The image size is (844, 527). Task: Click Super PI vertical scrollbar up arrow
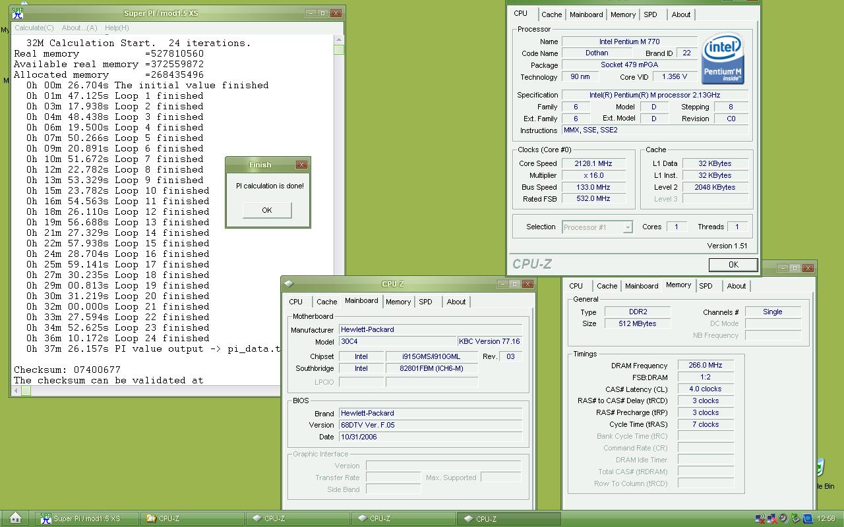click(x=339, y=39)
